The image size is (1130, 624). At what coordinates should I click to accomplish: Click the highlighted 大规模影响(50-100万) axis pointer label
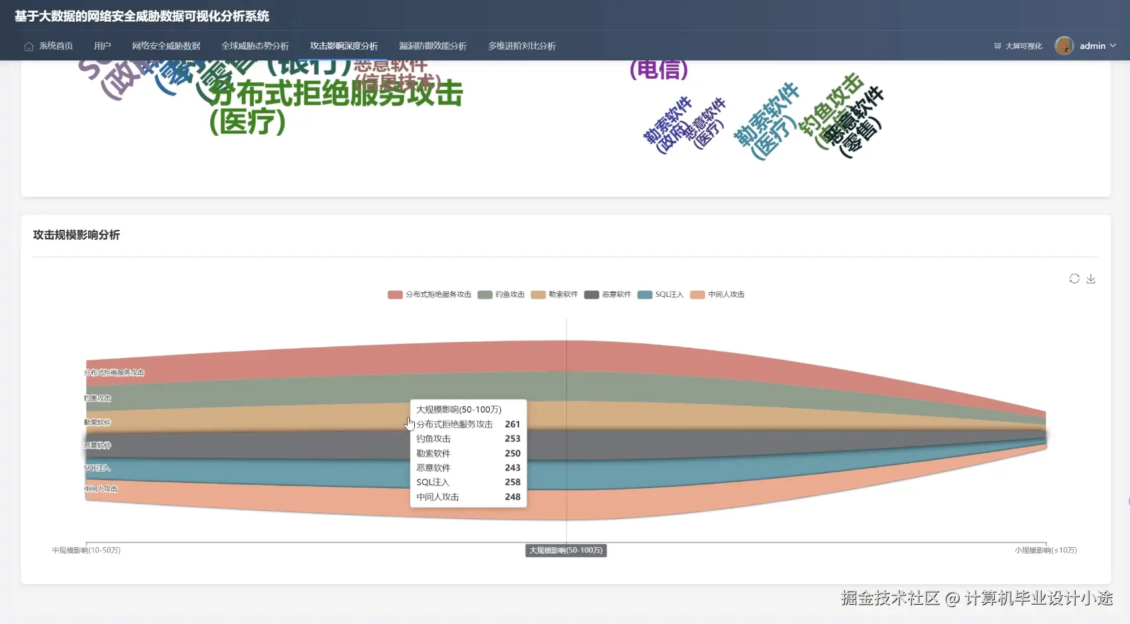coord(566,550)
